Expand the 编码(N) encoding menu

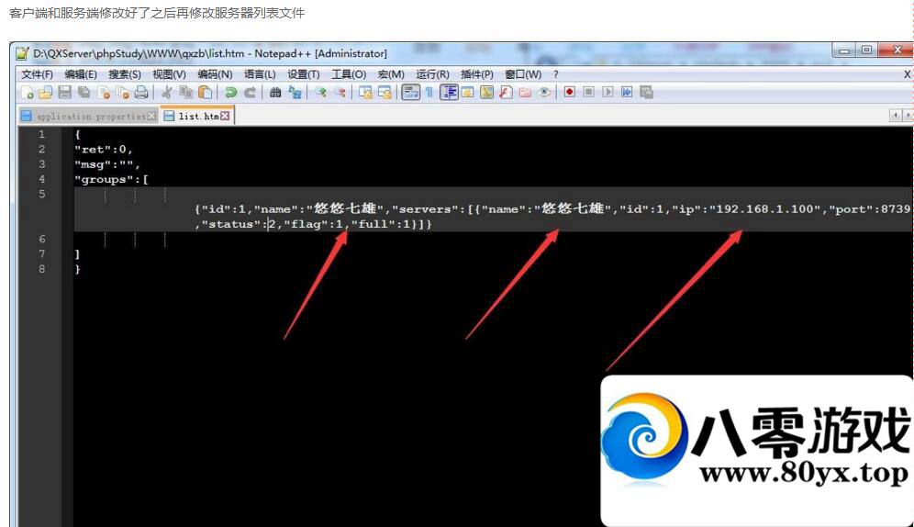215,74
